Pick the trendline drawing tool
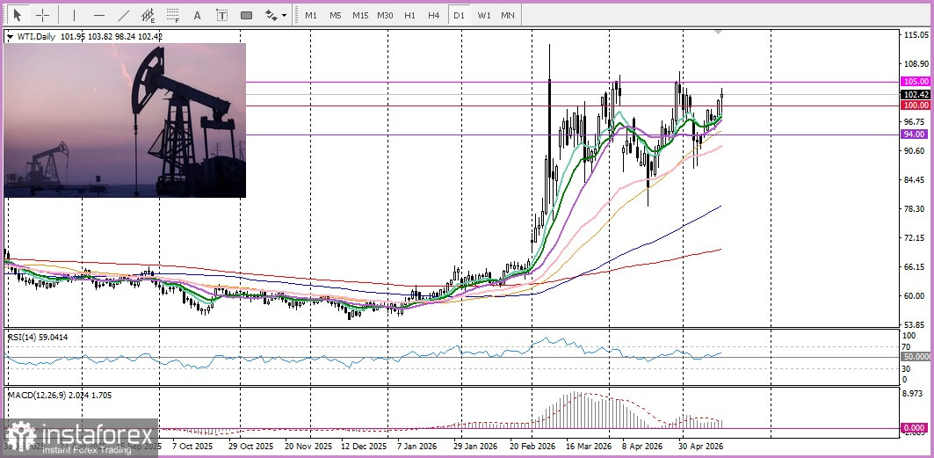Viewport: 934px width, 458px height. (x=124, y=15)
